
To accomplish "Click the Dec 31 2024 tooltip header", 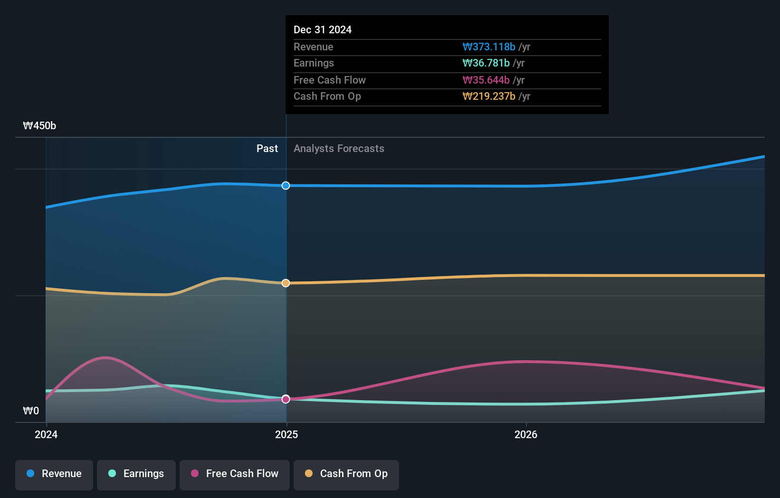I will [323, 29].
